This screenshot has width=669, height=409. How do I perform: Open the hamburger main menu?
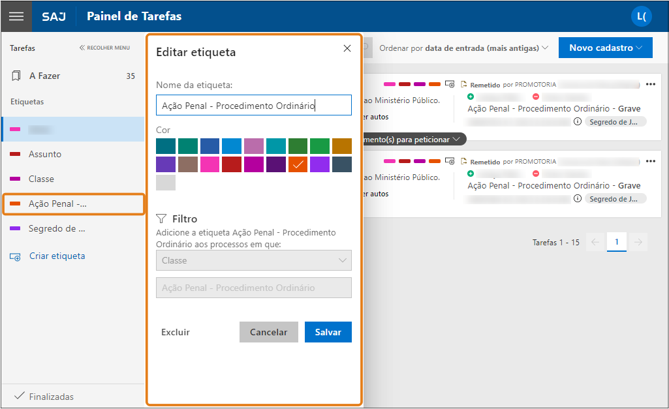click(16, 16)
